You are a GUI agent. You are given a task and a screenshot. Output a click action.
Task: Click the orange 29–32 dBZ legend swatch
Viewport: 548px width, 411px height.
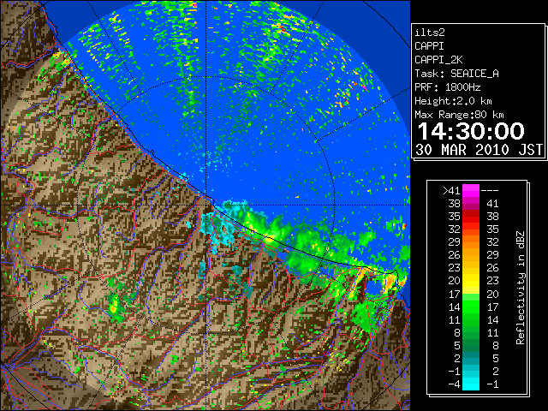click(x=471, y=241)
